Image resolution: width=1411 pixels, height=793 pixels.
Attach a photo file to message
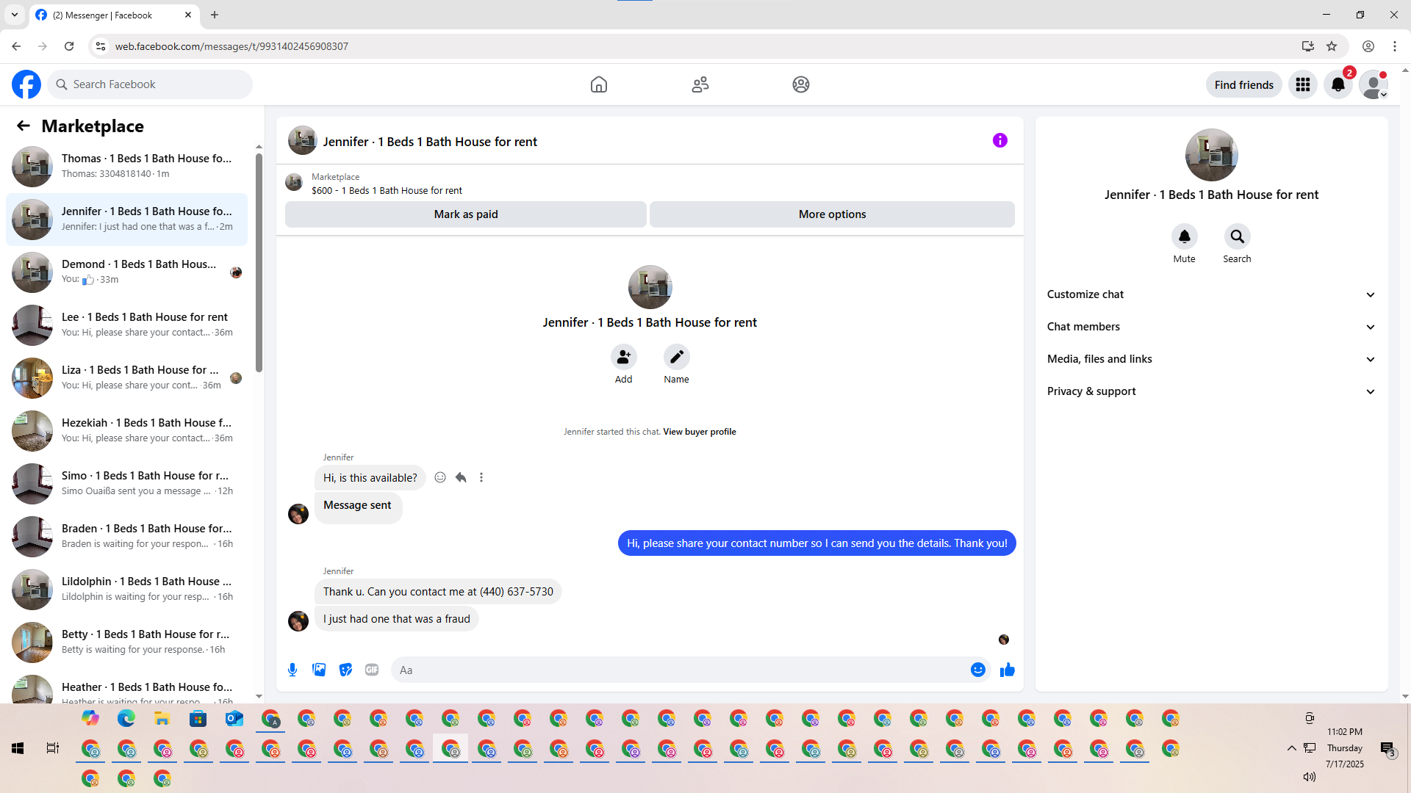319,670
